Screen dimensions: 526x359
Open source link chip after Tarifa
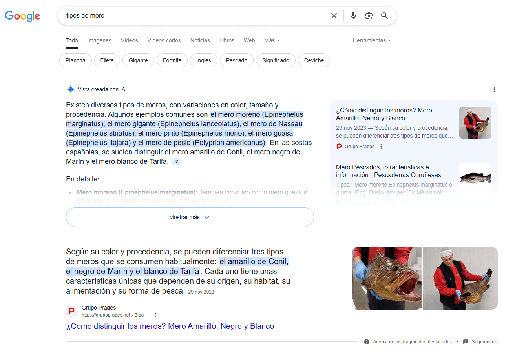coord(176,161)
